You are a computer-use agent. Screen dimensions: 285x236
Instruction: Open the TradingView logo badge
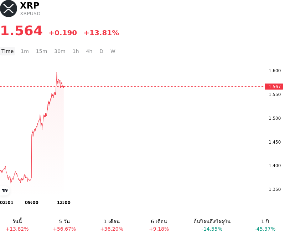(5, 191)
